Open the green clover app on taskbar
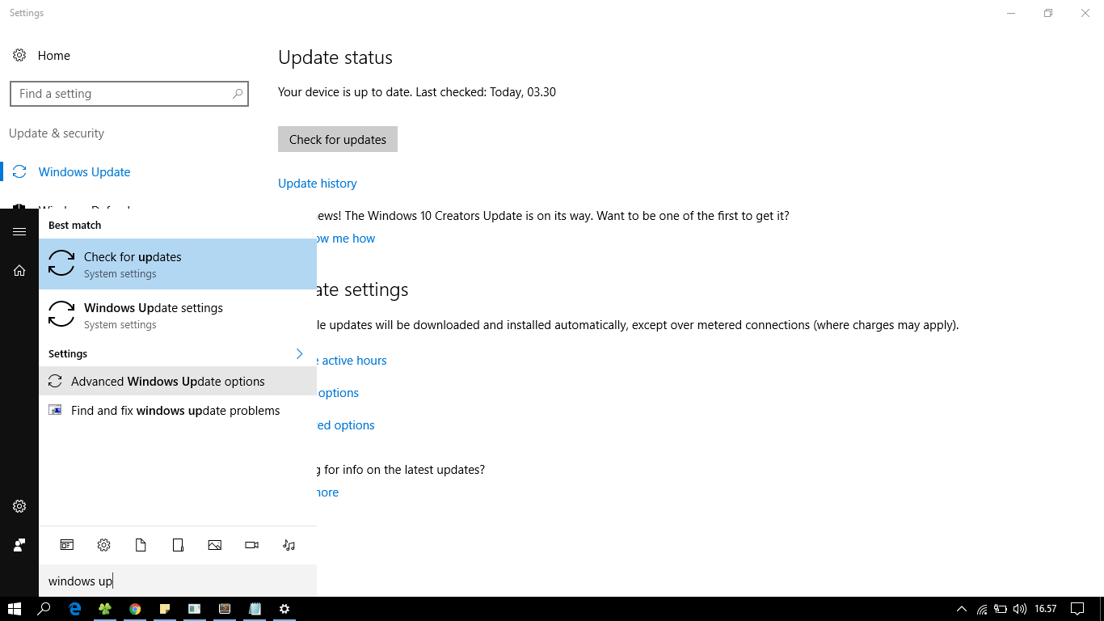 click(x=105, y=609)
